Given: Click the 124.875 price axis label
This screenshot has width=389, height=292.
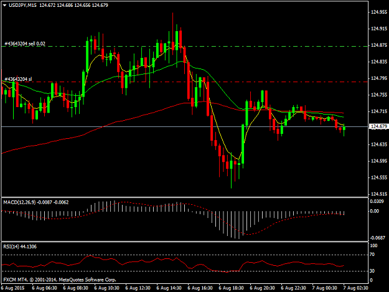Looking at the screenshot, I should [378, 45].
